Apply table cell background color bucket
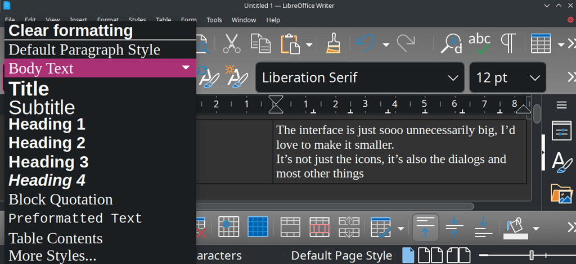This screenshot has height=264, width=576. [x=516, y=229]
